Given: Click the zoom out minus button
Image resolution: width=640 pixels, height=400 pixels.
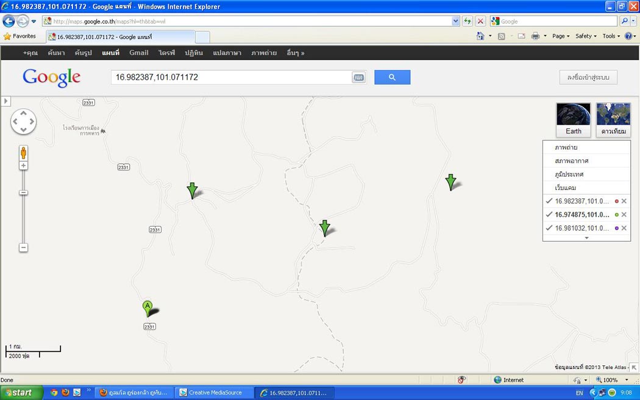Looking at the screenshot, I should 24,248.
